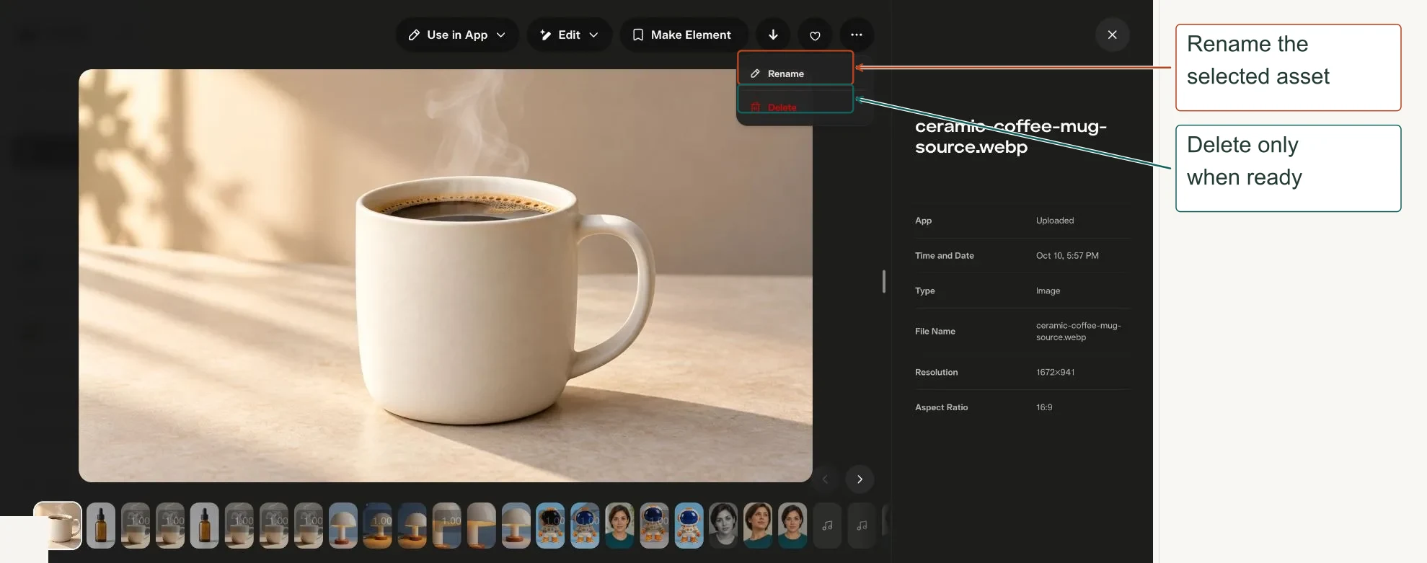Open the Use in App dropdown
The height and width of the screenshot is (563, 1427).
[x=457, y=35]
